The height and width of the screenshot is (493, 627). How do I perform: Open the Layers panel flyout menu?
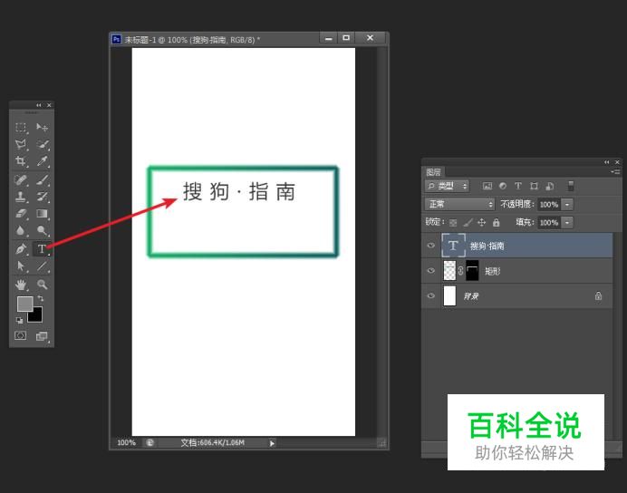point(616,172)
